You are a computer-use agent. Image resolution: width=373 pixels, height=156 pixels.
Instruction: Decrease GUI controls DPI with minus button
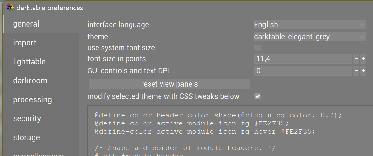(356, 71)
